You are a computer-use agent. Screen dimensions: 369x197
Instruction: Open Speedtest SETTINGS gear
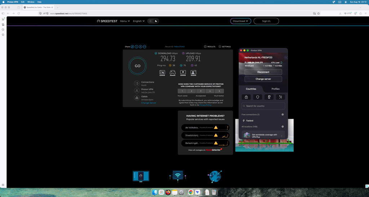coord(224,47)
